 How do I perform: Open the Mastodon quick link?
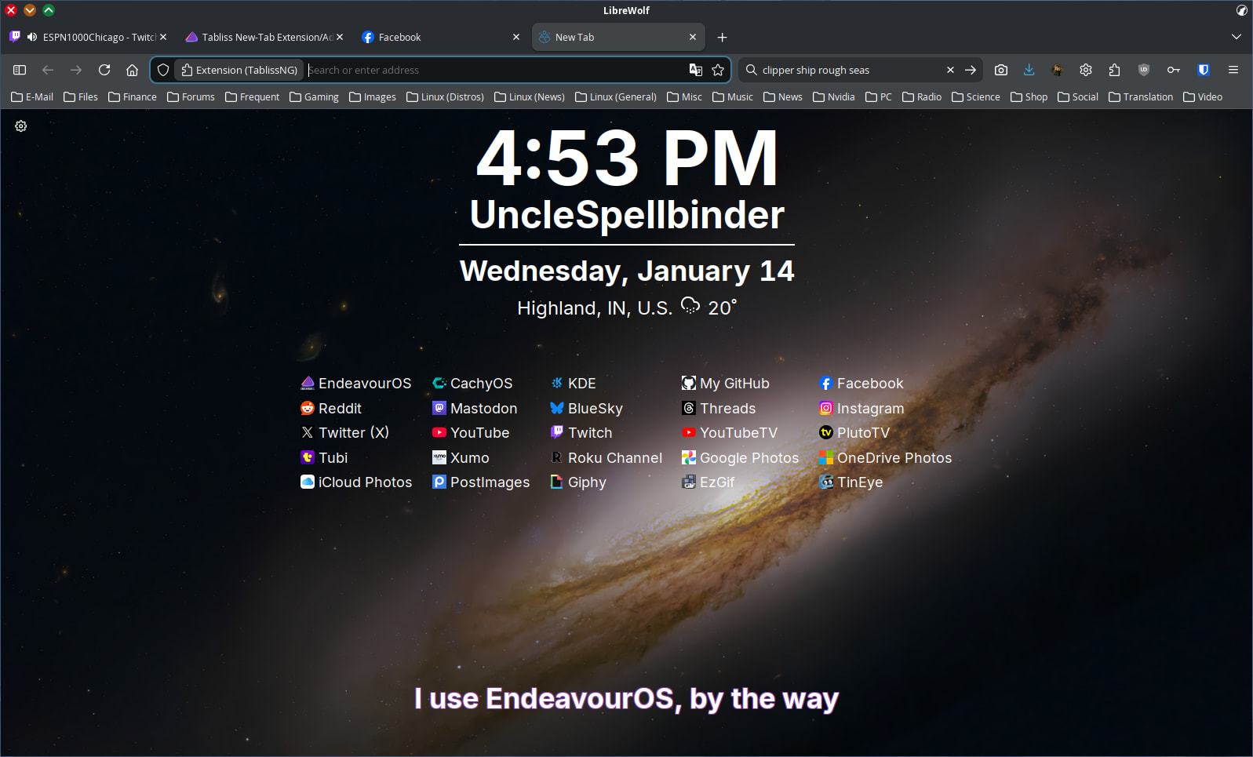point(474,409)
